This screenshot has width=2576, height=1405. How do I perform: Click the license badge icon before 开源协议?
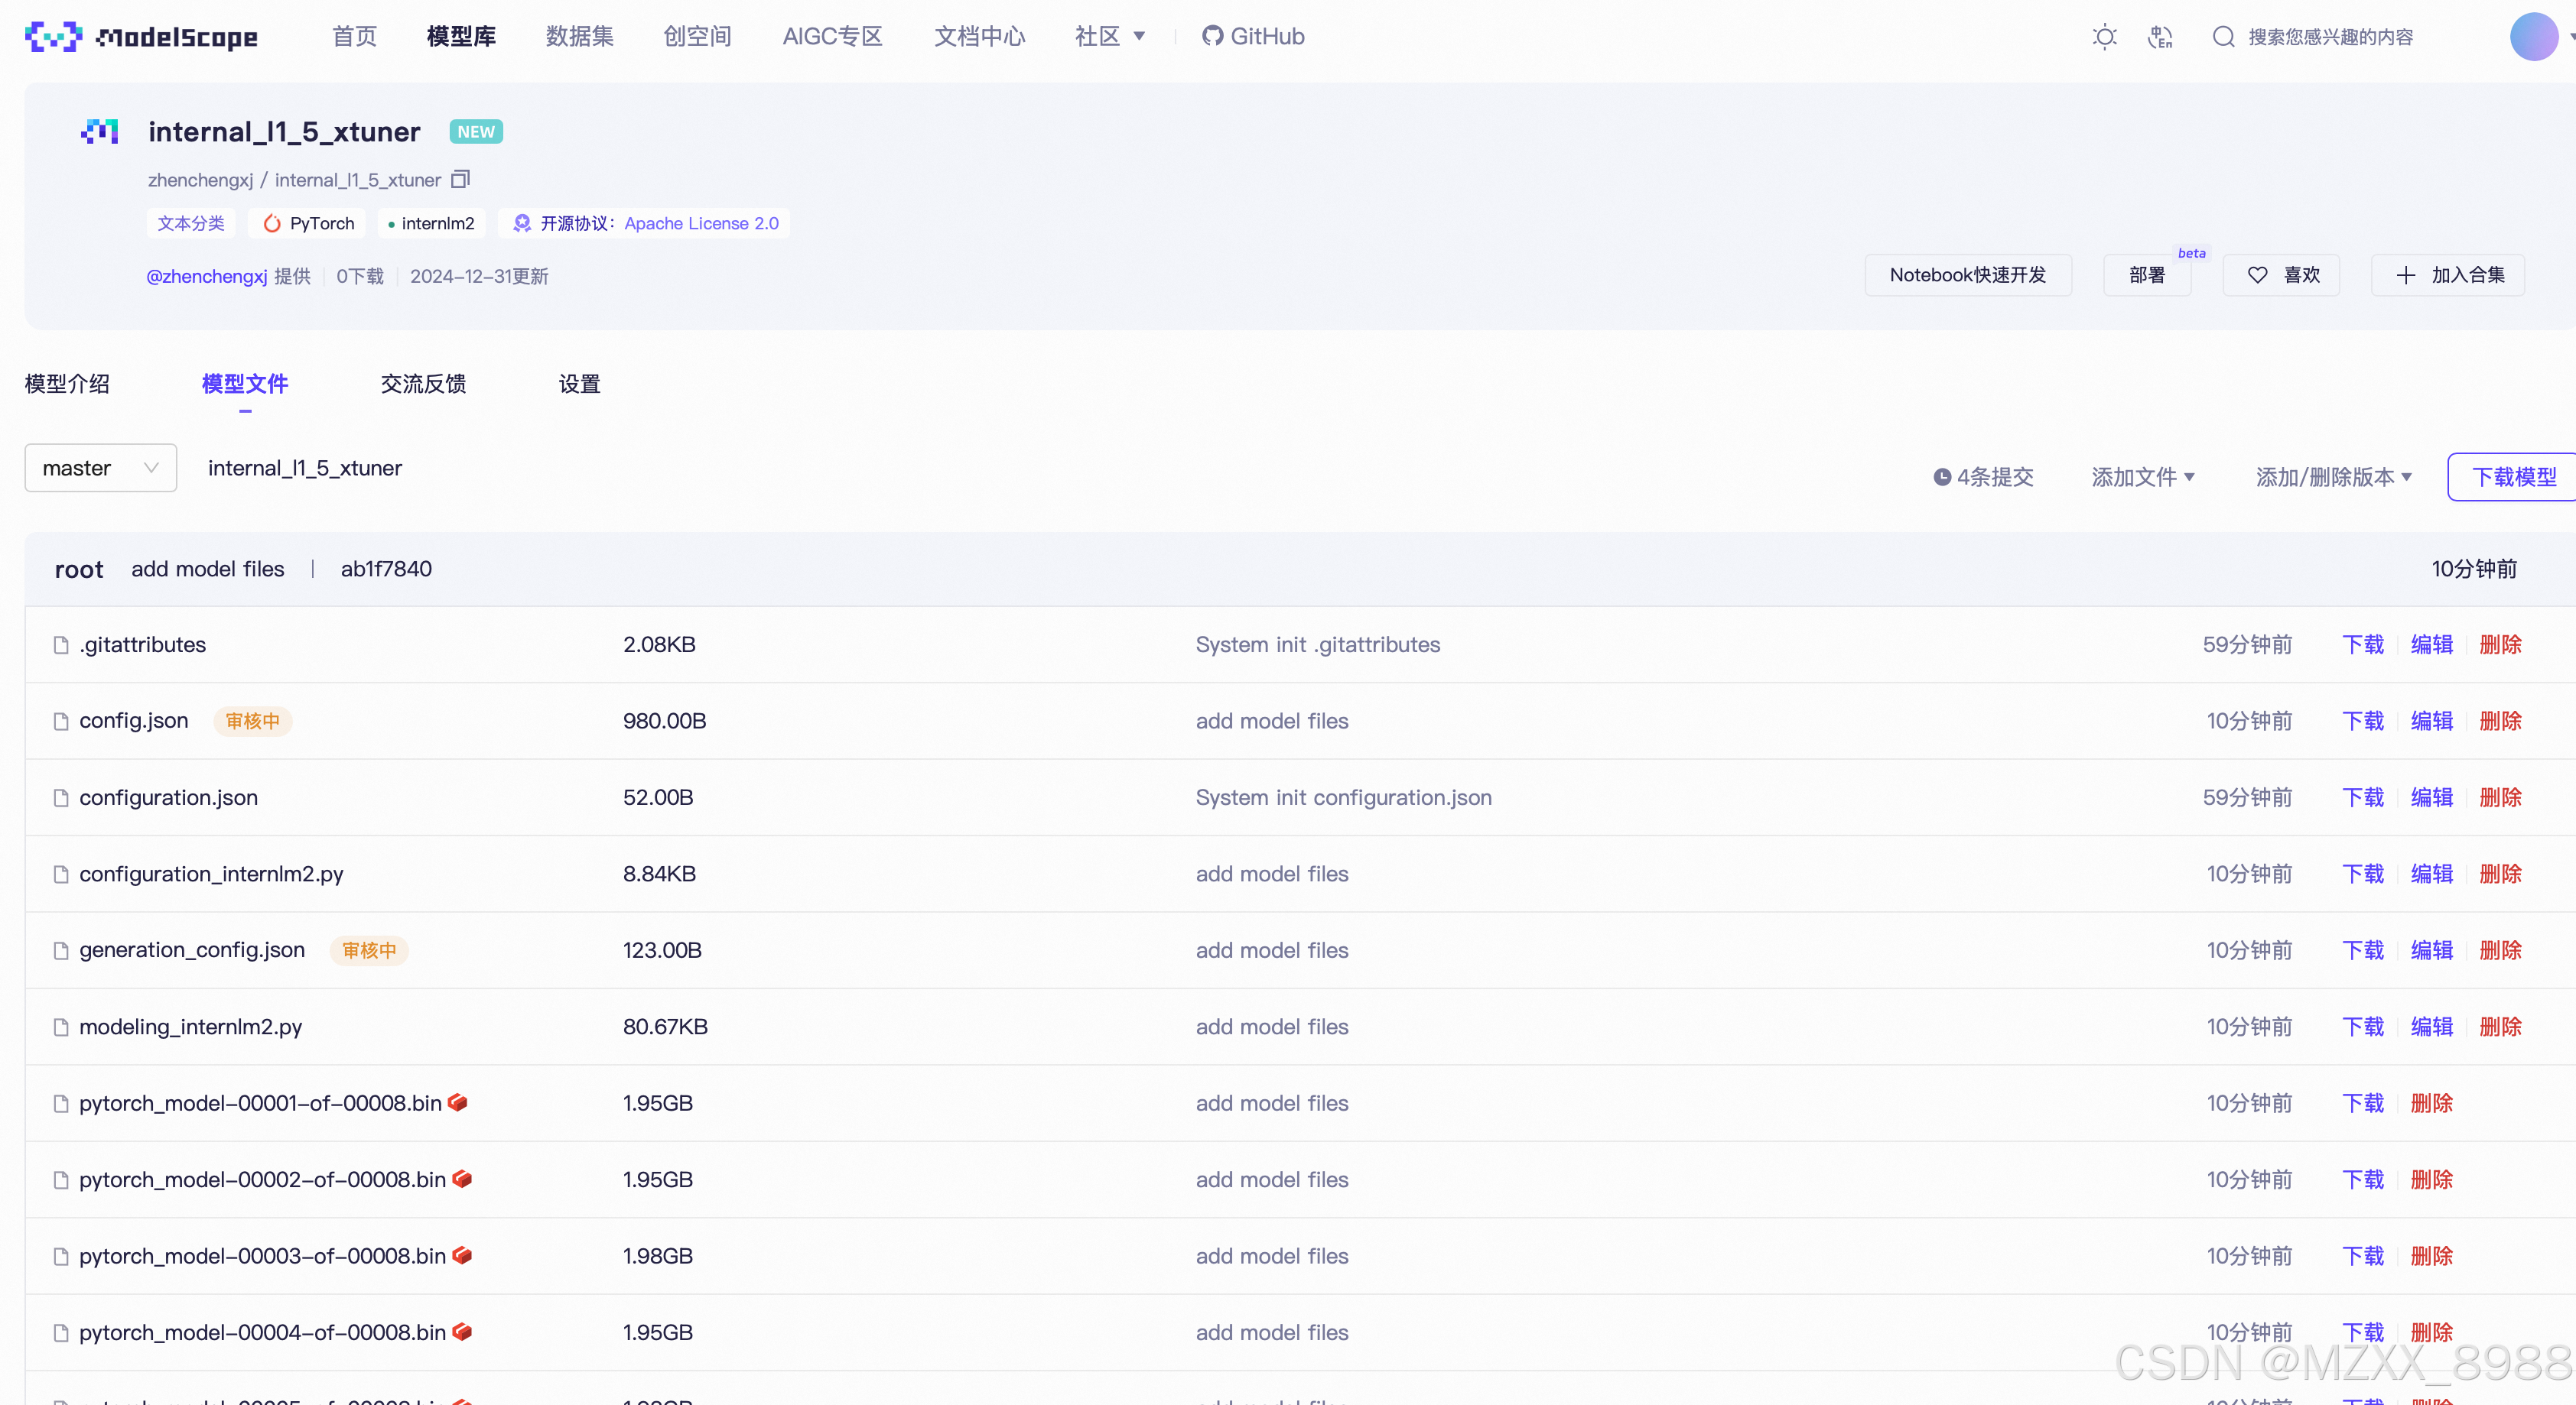[x=521, y=223]
